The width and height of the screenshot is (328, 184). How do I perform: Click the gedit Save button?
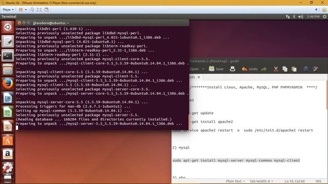pyautogui.click(x=216, y=69)
